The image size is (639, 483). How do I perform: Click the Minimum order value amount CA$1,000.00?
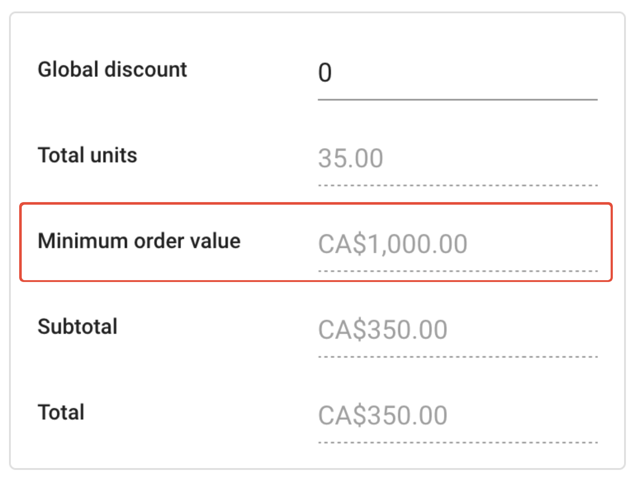coord(392,244)
